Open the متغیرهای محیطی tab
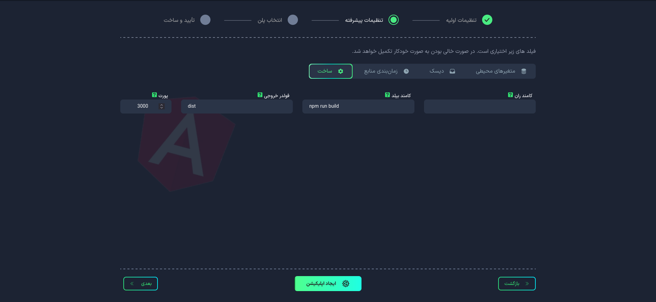This screenshot has width=656, height=302. (501, 71)
